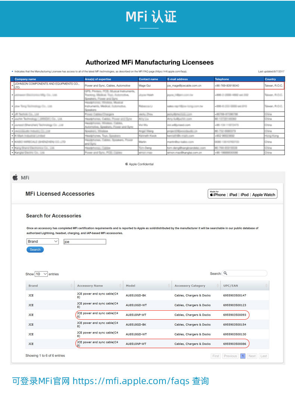Screen dimensions: 295x405
Task: Click the Country column header
Action: [270, 79]
